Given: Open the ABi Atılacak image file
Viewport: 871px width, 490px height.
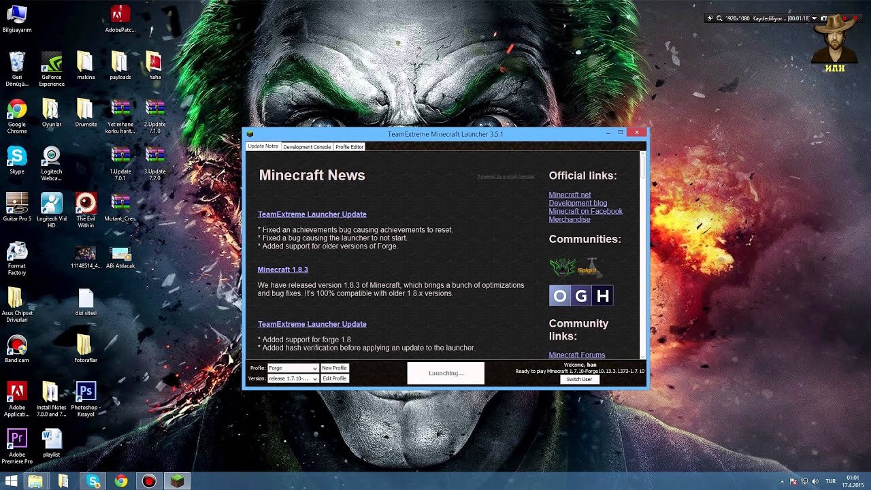Looking at the screenshot, I should [120, 258].
